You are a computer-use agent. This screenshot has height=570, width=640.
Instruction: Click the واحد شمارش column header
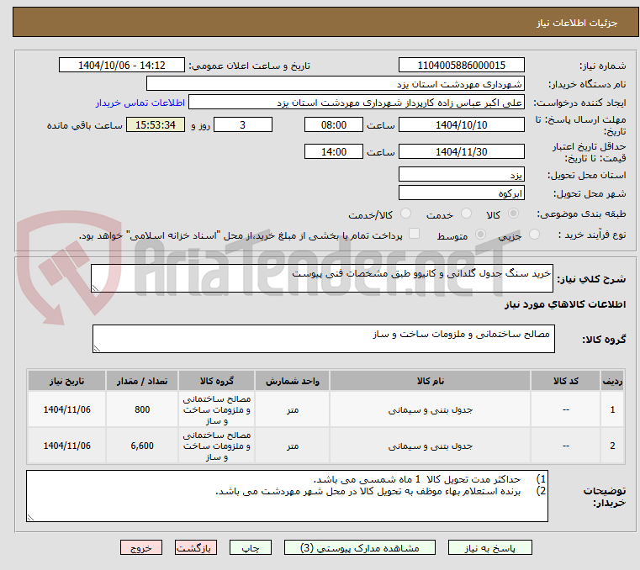(292, 381)
